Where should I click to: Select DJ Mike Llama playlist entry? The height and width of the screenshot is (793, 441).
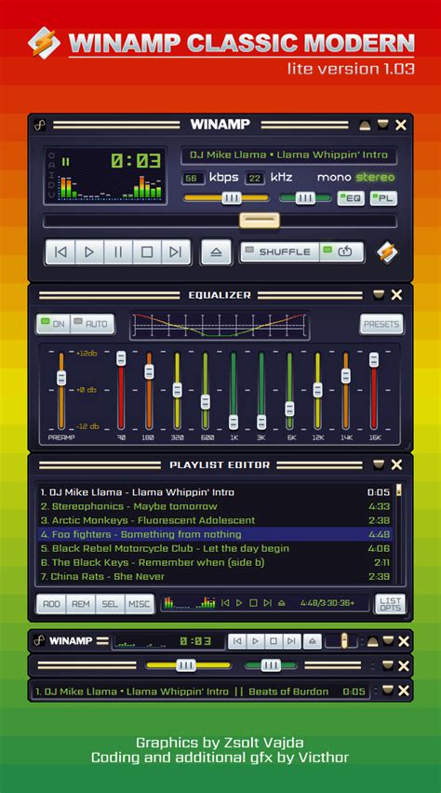[216, 492]
